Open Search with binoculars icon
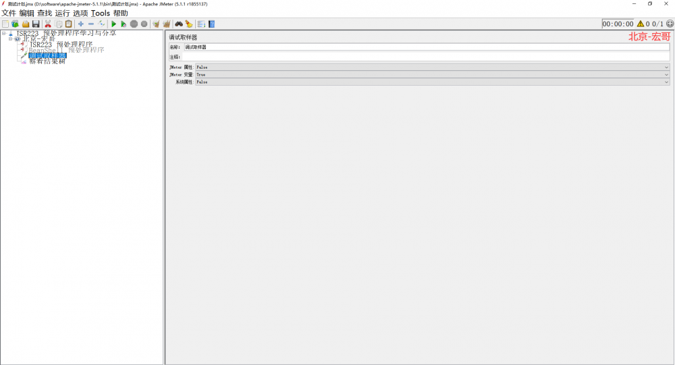The image size is (675, 365). click(179, 24)
